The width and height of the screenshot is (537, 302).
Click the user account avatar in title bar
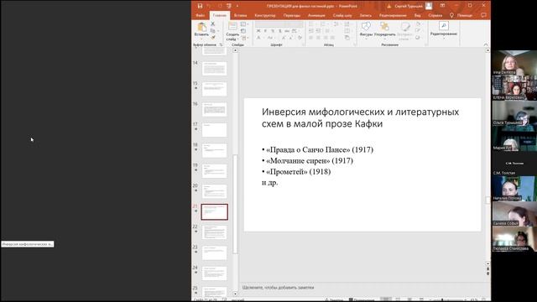(429, 6)
